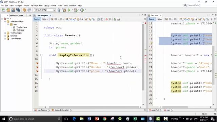Click the New File toolbar icon

click(4, 10)
